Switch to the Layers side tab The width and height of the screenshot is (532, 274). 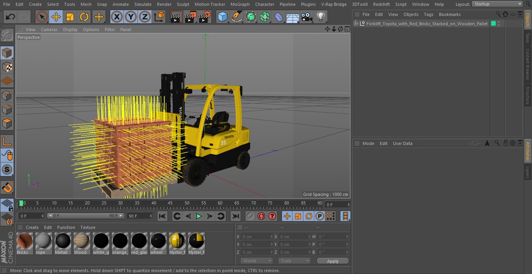click(528, 172)
